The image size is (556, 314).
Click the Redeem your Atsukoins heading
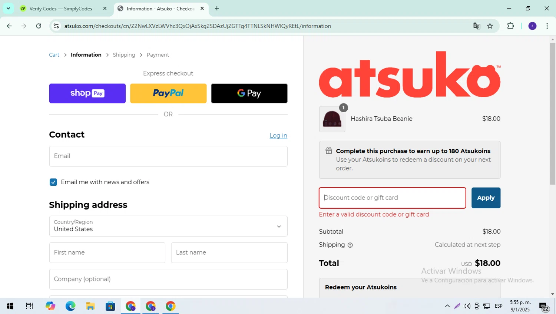coord(361,287)
